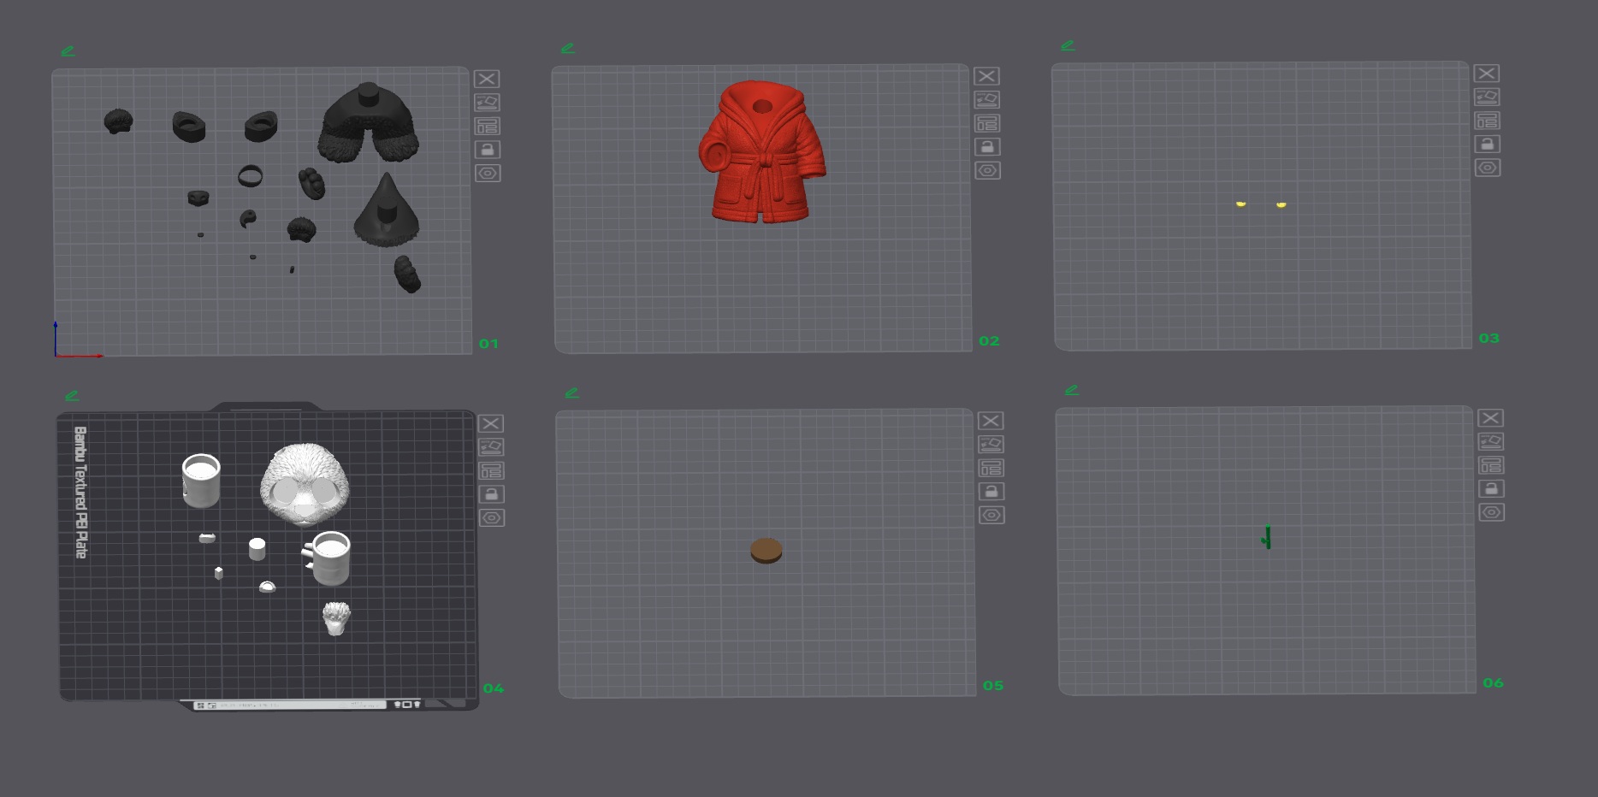Toggle the lock on plate 01
1598x797 pixels.
(487, 150)
